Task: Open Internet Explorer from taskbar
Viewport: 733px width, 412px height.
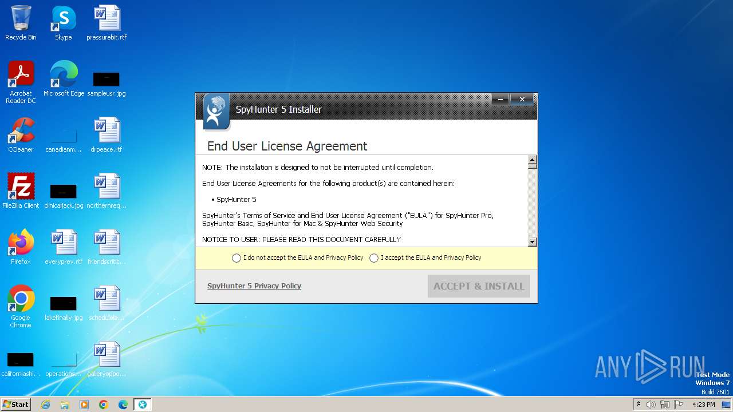Action: point(45,405)
